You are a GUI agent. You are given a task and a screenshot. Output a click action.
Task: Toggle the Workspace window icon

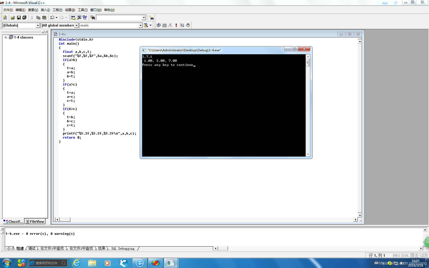click(x=73, y=18)
